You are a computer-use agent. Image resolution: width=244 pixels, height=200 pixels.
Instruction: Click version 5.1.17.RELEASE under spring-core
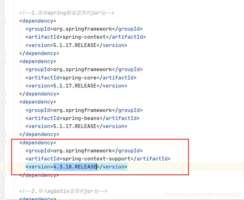(x=75, y=86)
